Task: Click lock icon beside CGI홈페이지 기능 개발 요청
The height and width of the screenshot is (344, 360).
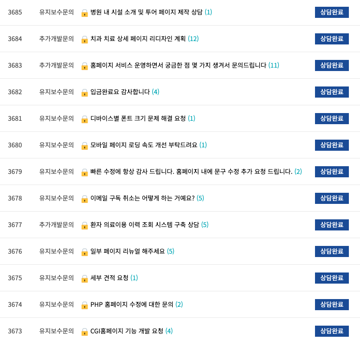Action: click(x=85, y=331)
